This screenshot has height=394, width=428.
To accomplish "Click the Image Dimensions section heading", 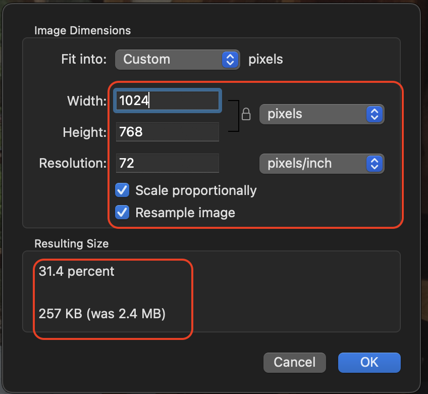I will click(x=82, y=30).
